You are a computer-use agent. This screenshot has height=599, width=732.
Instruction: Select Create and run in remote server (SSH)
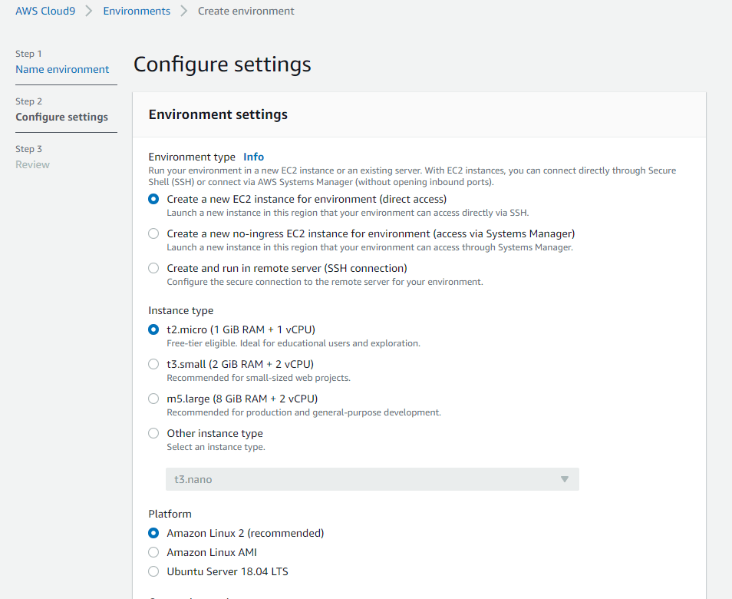pyautogui.click(x=153, y=268)
